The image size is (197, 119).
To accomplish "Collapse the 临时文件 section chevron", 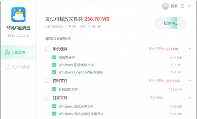I will tap(190, 81).
